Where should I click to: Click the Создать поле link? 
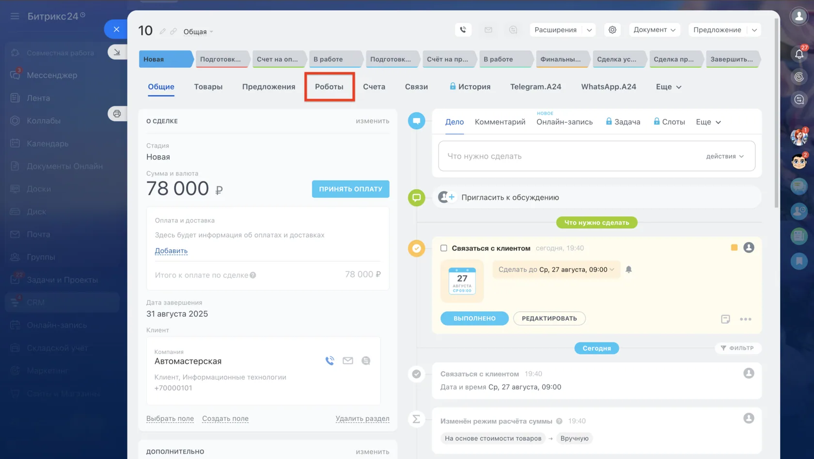pos(225,419)
